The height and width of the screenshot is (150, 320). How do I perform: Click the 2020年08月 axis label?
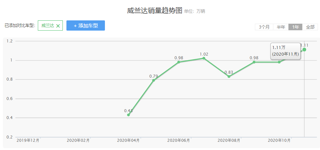tap(229, 140)
